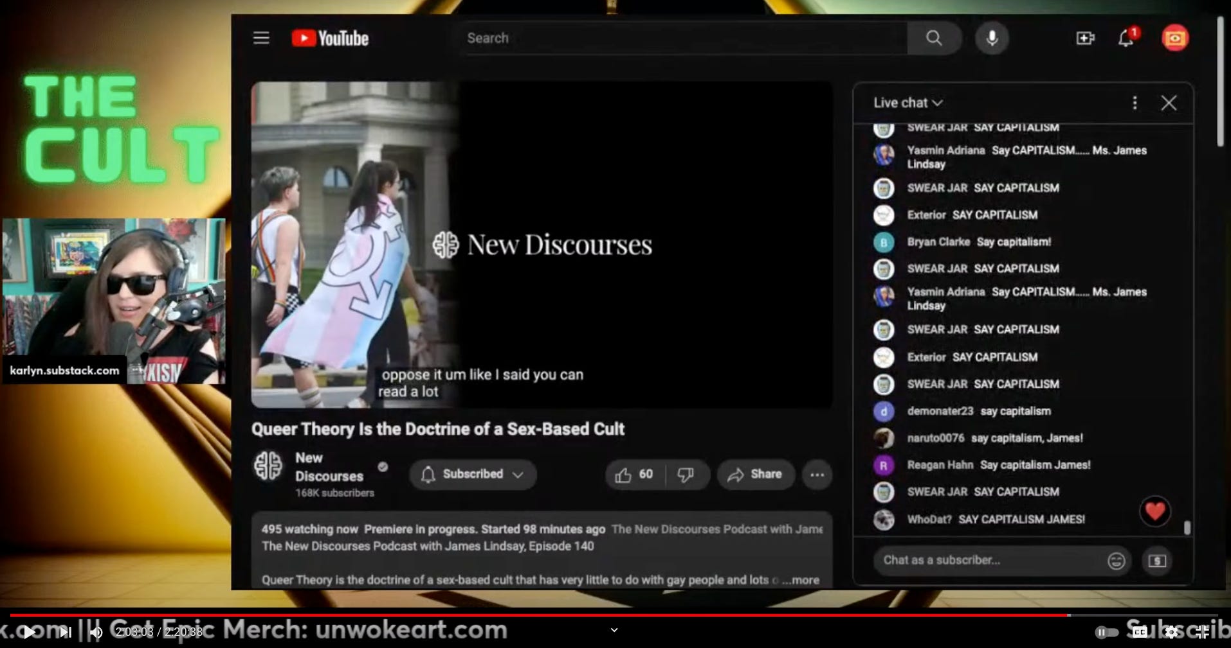Screen dimensions: 1231x648
Task: Click the Search input field
Action: coord(683,39)
